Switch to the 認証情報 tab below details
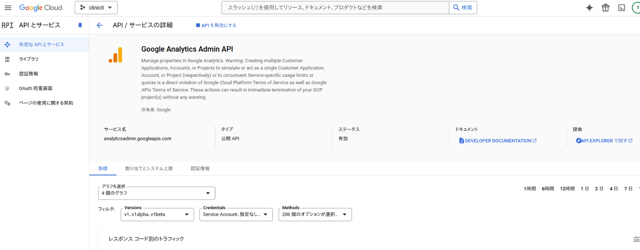Screen dimensions: 640x250 click(200, 169)
